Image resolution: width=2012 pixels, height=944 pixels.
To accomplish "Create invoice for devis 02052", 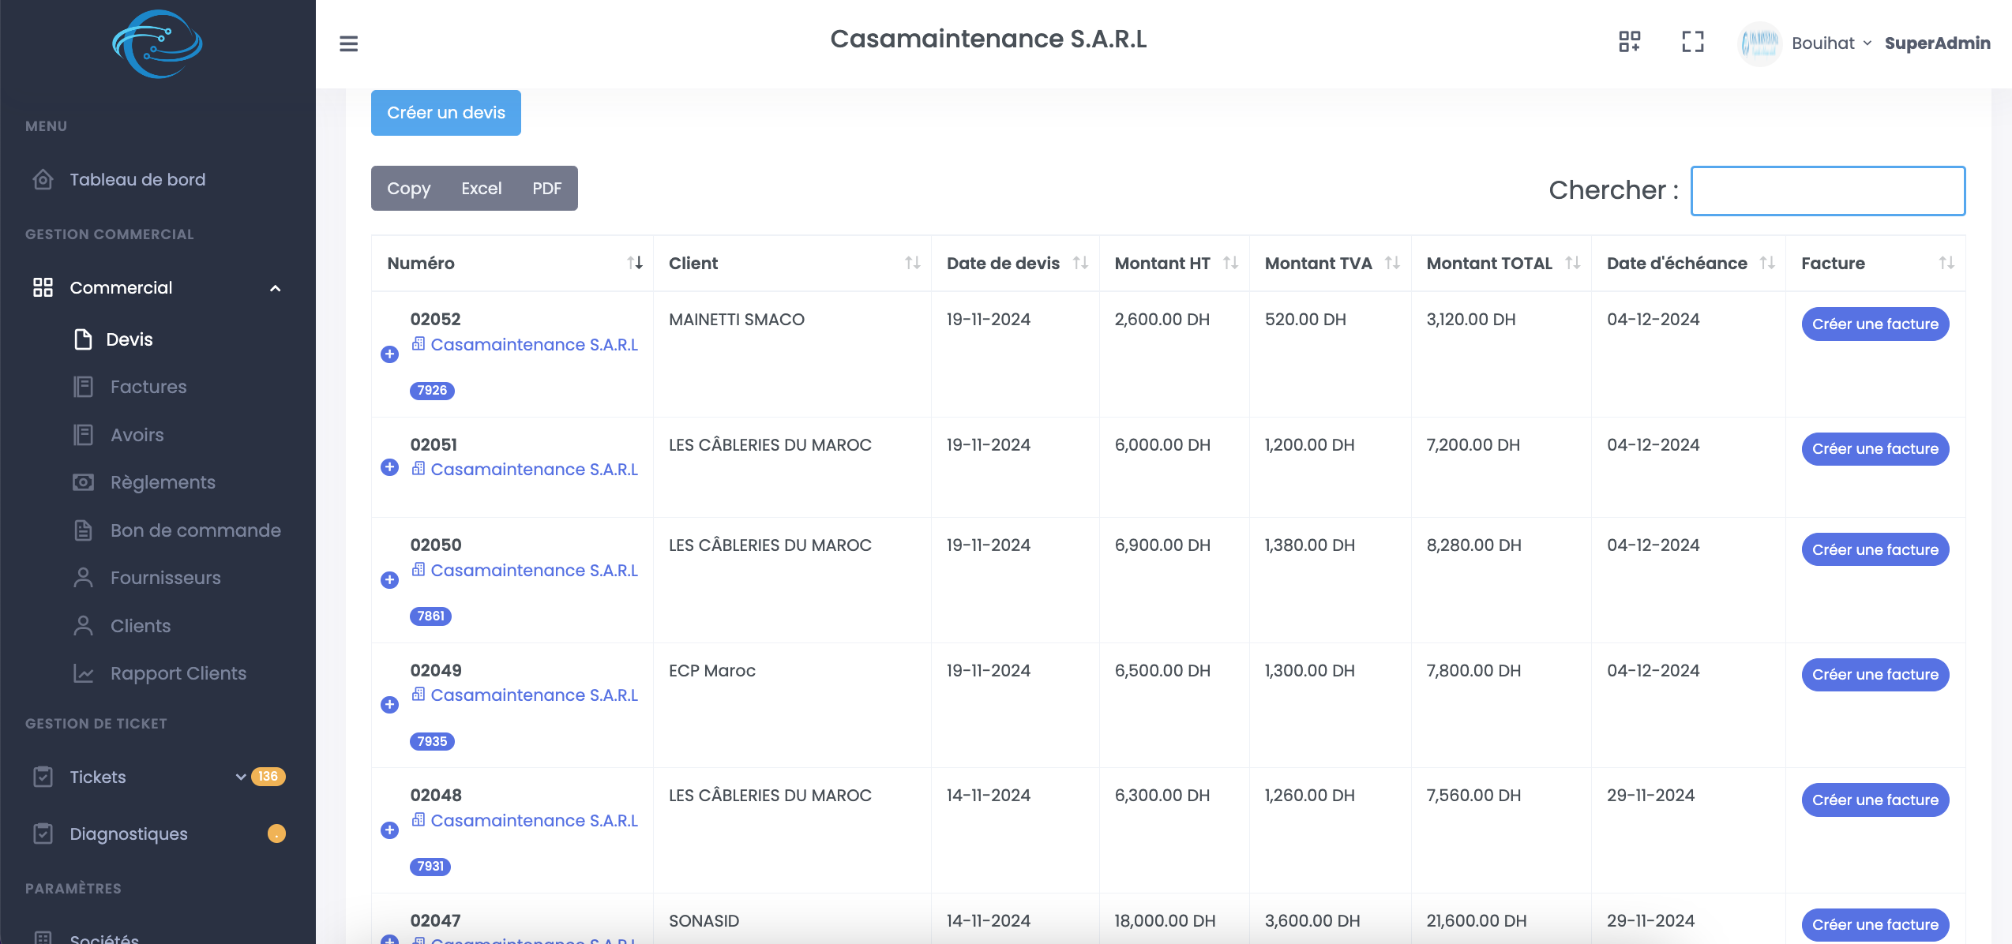I will tap(1875, 324).
